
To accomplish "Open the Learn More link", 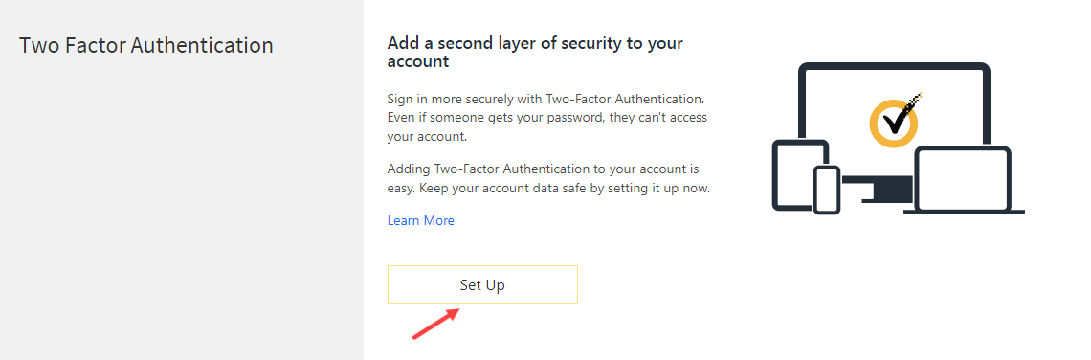I will [421, 221].
